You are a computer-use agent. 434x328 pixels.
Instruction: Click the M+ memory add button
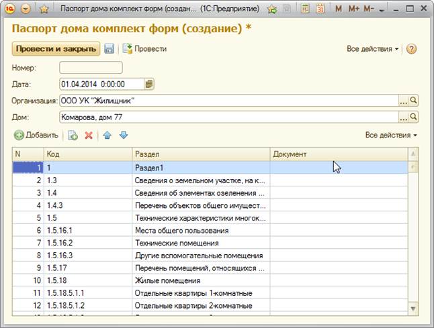(354, 9)
